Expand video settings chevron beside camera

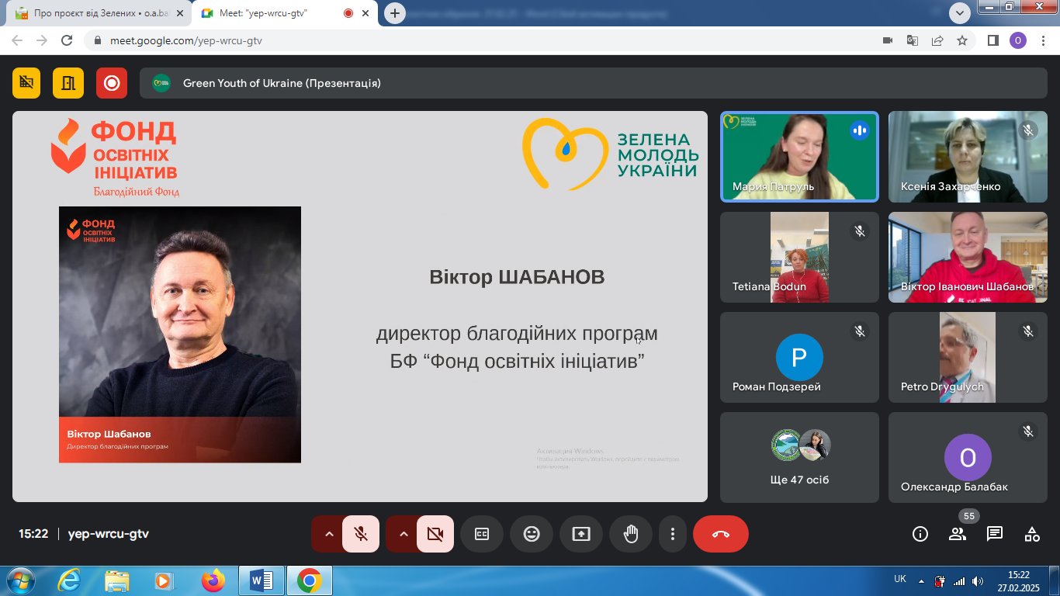pyautogui.click(x=403, y=534)
